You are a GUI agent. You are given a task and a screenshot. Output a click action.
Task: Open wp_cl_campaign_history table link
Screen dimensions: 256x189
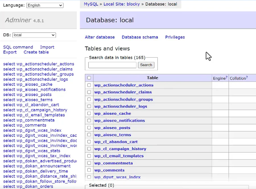click(120, 149)
